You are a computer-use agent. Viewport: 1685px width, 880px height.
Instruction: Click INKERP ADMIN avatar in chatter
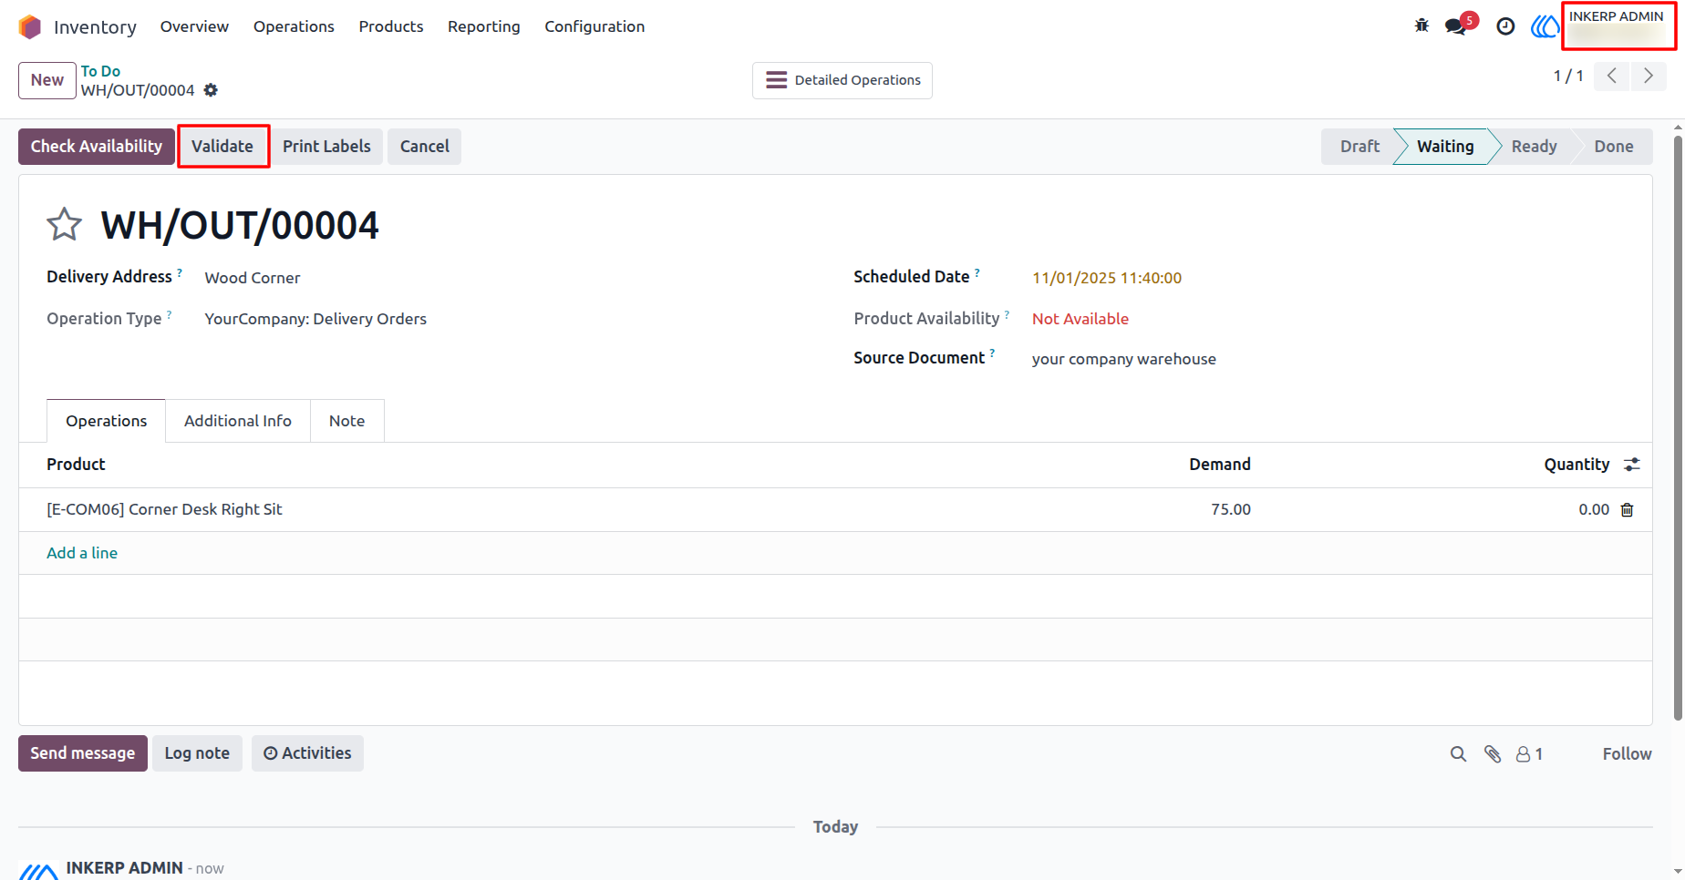point(39,871)
